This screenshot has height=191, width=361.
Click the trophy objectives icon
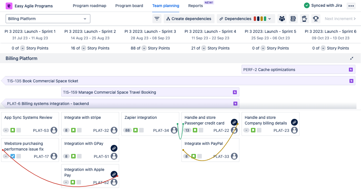[x=316, y=19]
